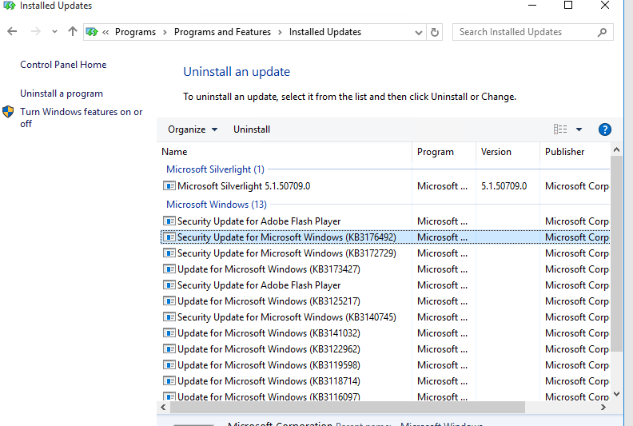This screenshot has height=426, width=633.
Task: Click the breadcrumb overflow double chevron
Action: click(105, 32)
